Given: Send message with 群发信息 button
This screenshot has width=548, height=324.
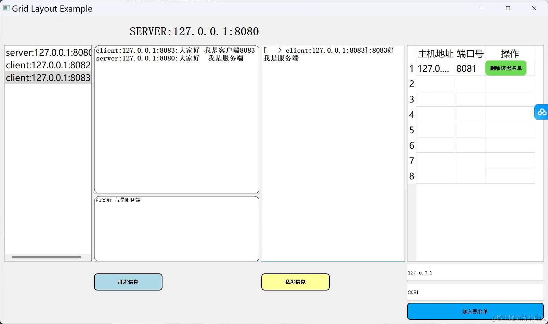Looking at the screenshot, I should coord(128,282).
